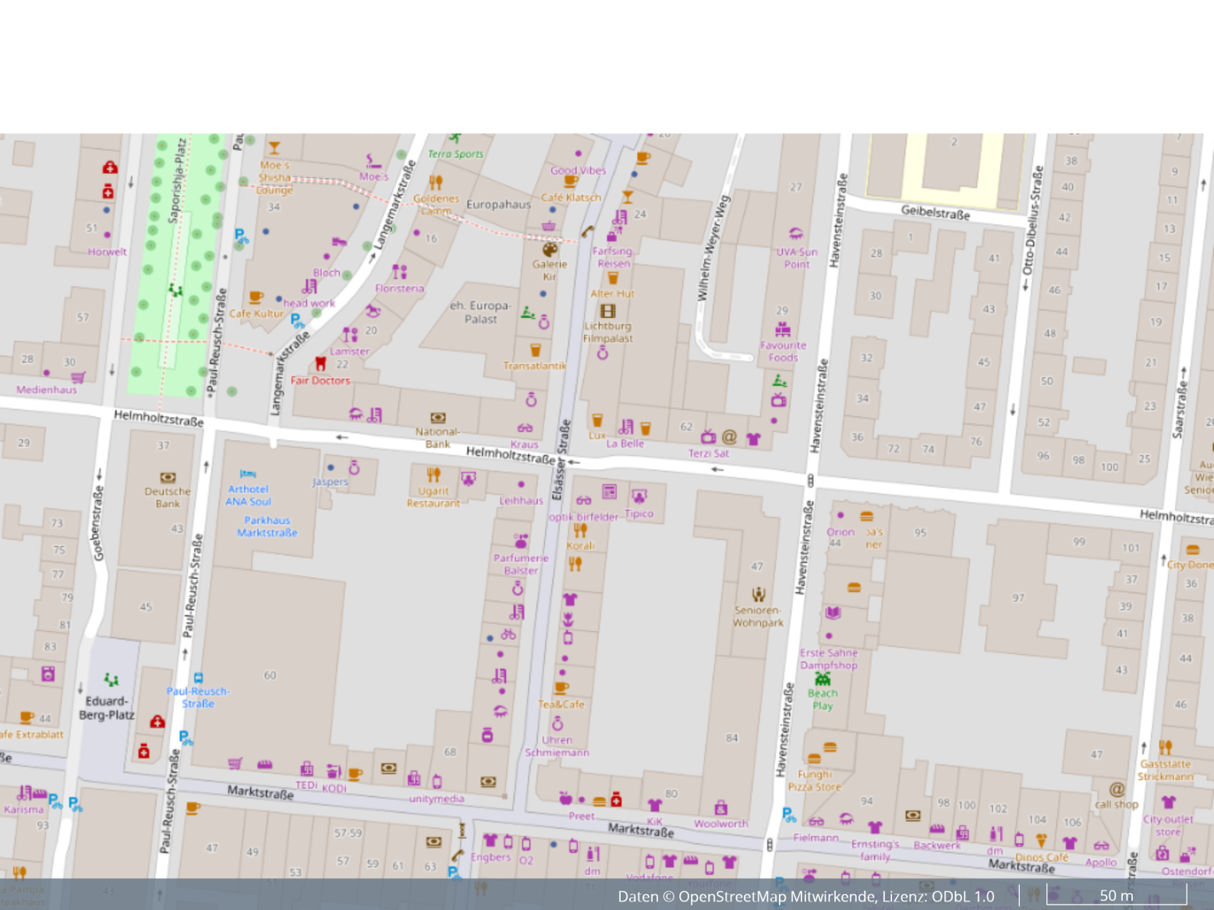
Task: Click the Alter Hut bar icon
Action: 613,277
